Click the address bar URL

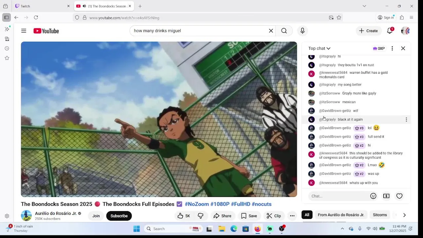[x=124, y=18]
